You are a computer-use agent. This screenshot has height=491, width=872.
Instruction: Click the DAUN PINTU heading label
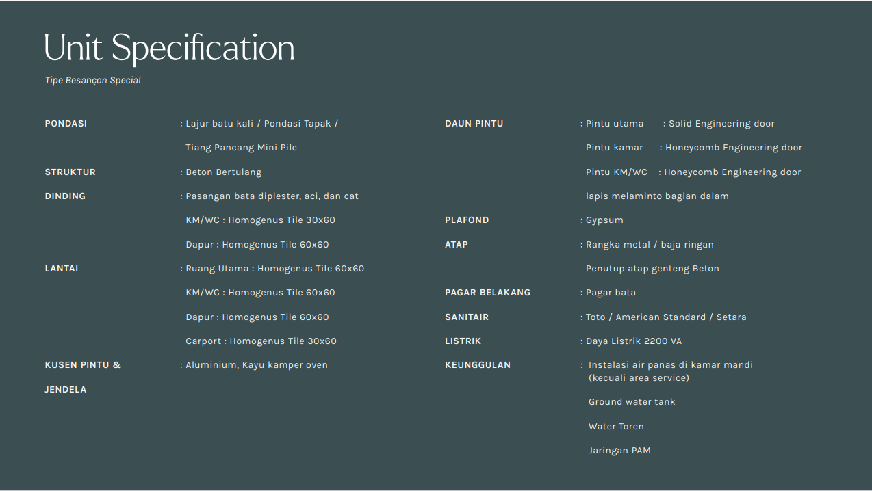[x=474, y=124]
